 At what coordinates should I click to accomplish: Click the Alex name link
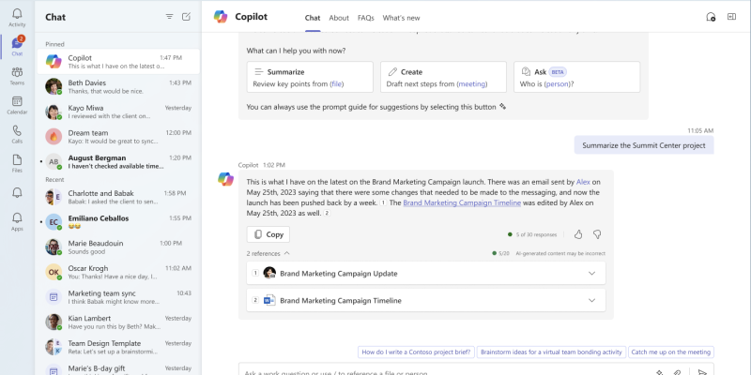coord(583,182)
